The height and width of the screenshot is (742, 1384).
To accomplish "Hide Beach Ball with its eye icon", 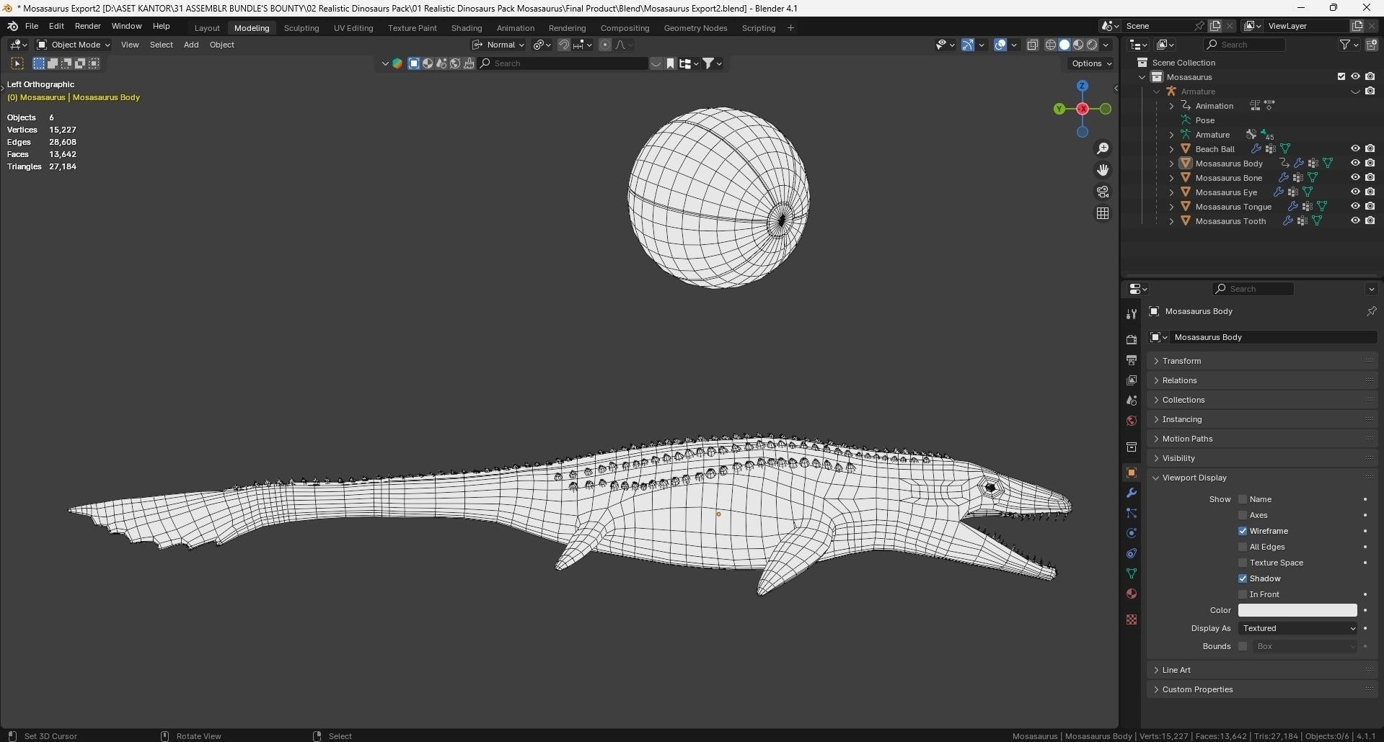I will click(1355, 149).
